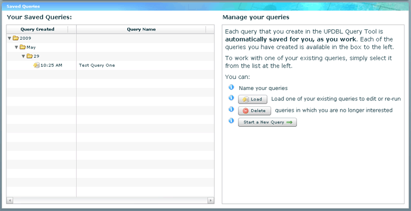Click info icon next to Name your queries
The height and width of the screenshot is (211, 411).
point(231,87)
